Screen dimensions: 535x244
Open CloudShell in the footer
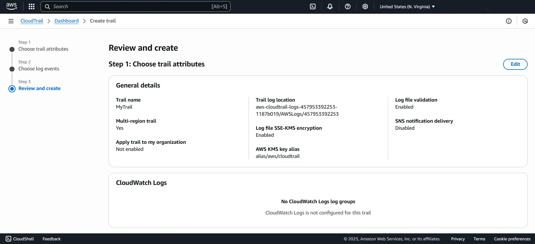click(x=20, y=239)
